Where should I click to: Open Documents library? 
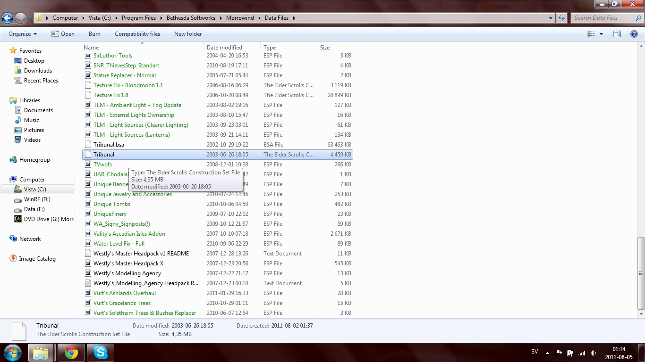coord(38,110)
